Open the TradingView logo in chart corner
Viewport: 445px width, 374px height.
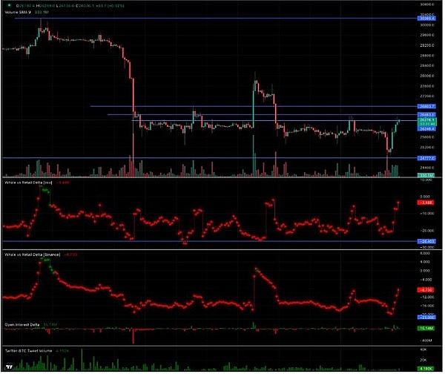[10, 367]
